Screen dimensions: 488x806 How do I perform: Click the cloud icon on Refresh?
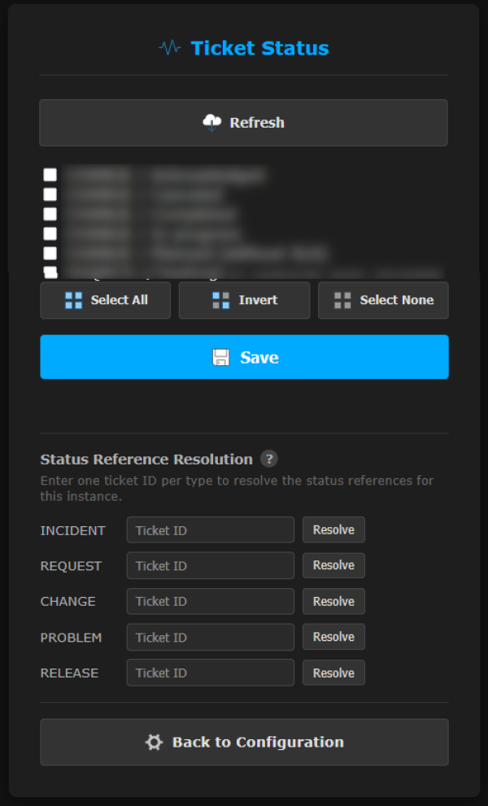click(x=212, y=123)
